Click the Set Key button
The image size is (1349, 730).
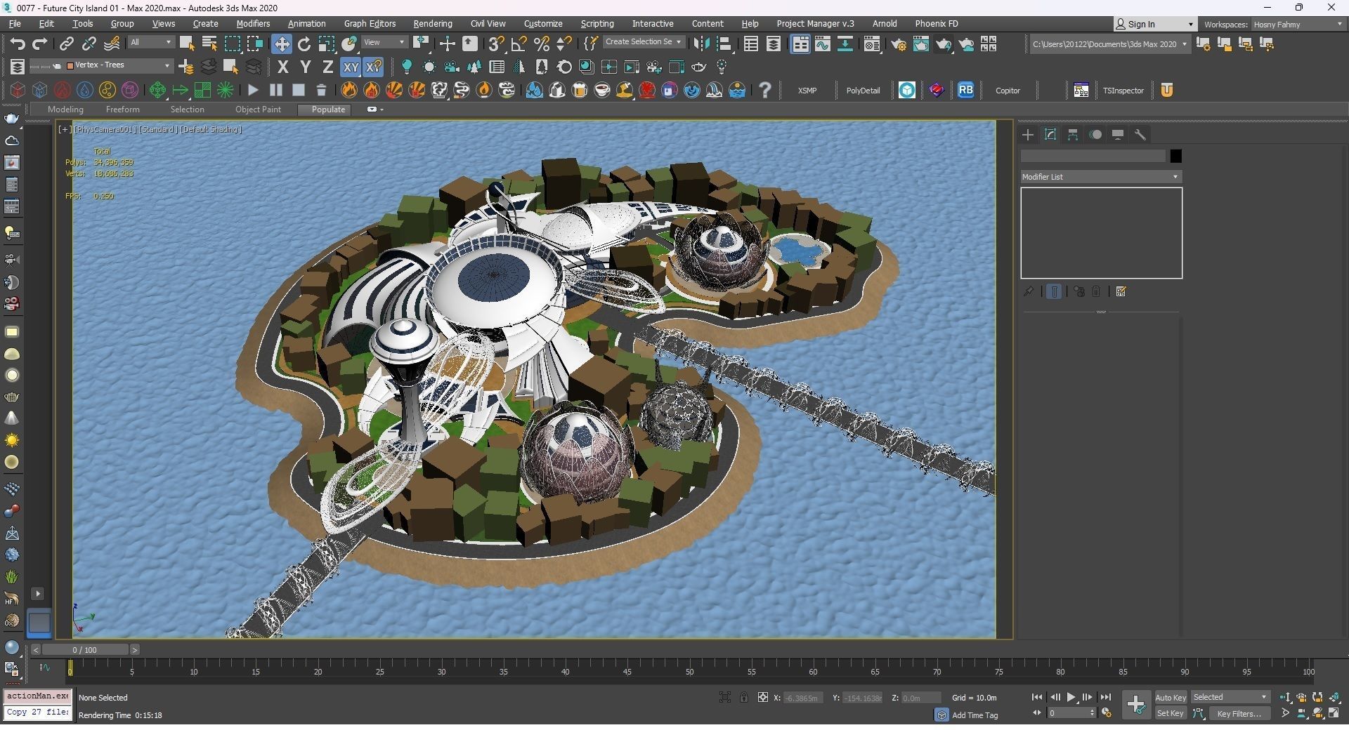click(1171, 714)
